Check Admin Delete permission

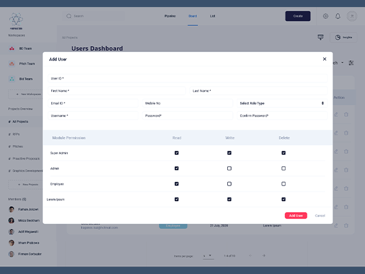point(284,168)
